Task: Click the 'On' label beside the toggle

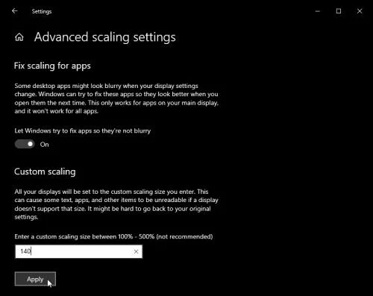Action: pyautogui.click(x=45, y=145)
